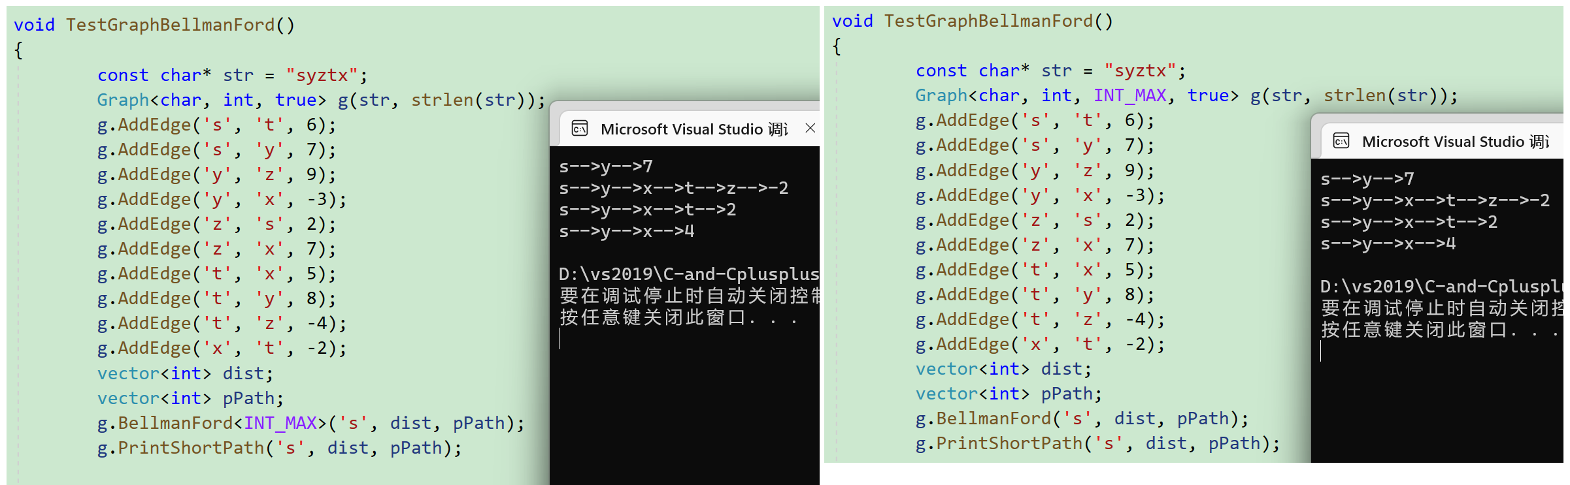Image resolution: width=1570 pixels, height=485 pixels.
Task: Click g.AddEdge('x', 't', -2) in left code
Action: pos(222,348)
